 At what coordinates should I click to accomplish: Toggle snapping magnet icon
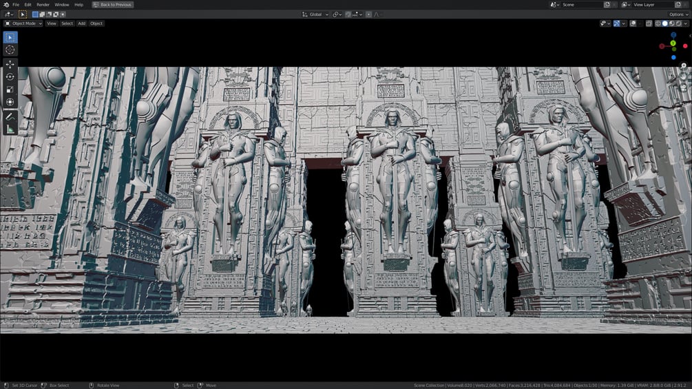coord(348,14)
